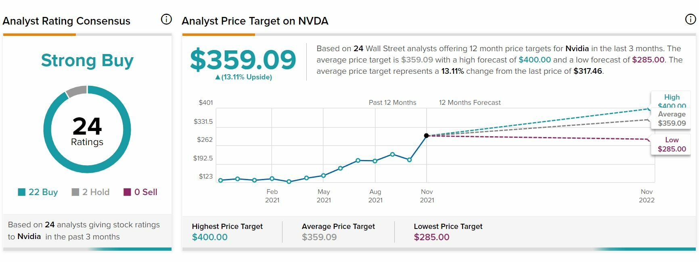Click the black Nov 2021 chart point
The height and width of the screenshot is (262, 699).
[x=427, y=136]
